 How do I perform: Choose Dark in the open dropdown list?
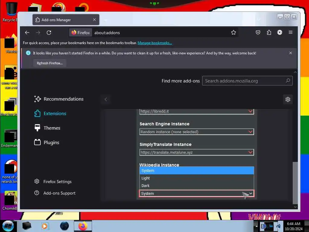coord(197,186)
